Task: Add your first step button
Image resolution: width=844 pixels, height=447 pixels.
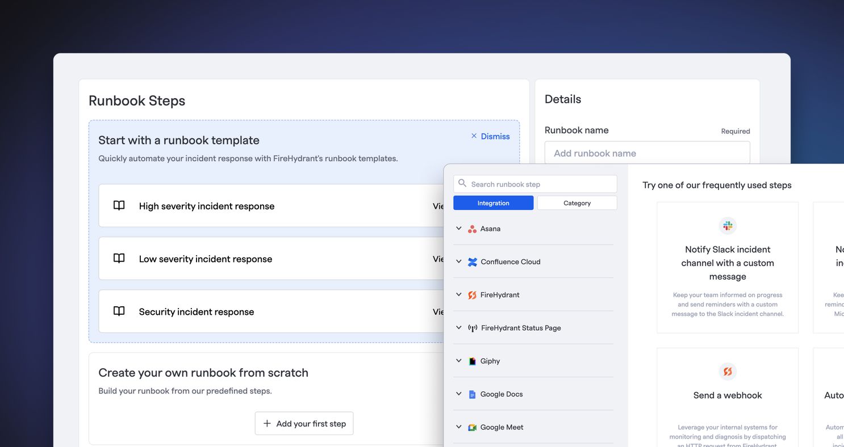Action: tap(304, 424)
